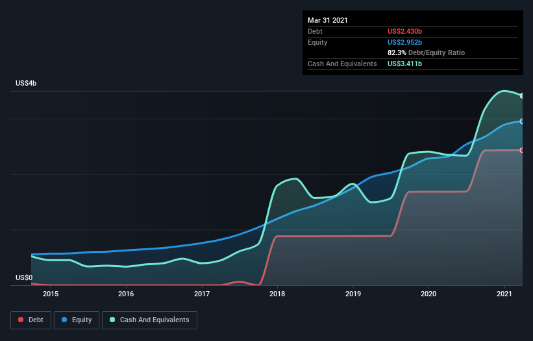This screenshot has width=533, height=341.
Task: Click the blue Equity legend dot
Action: [x=64, y=320]
